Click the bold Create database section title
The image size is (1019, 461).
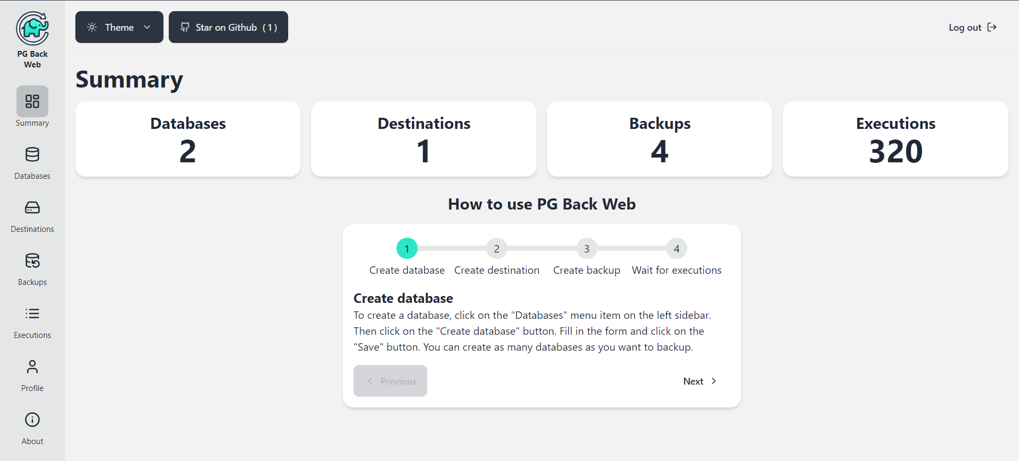[x=403, y=298]
